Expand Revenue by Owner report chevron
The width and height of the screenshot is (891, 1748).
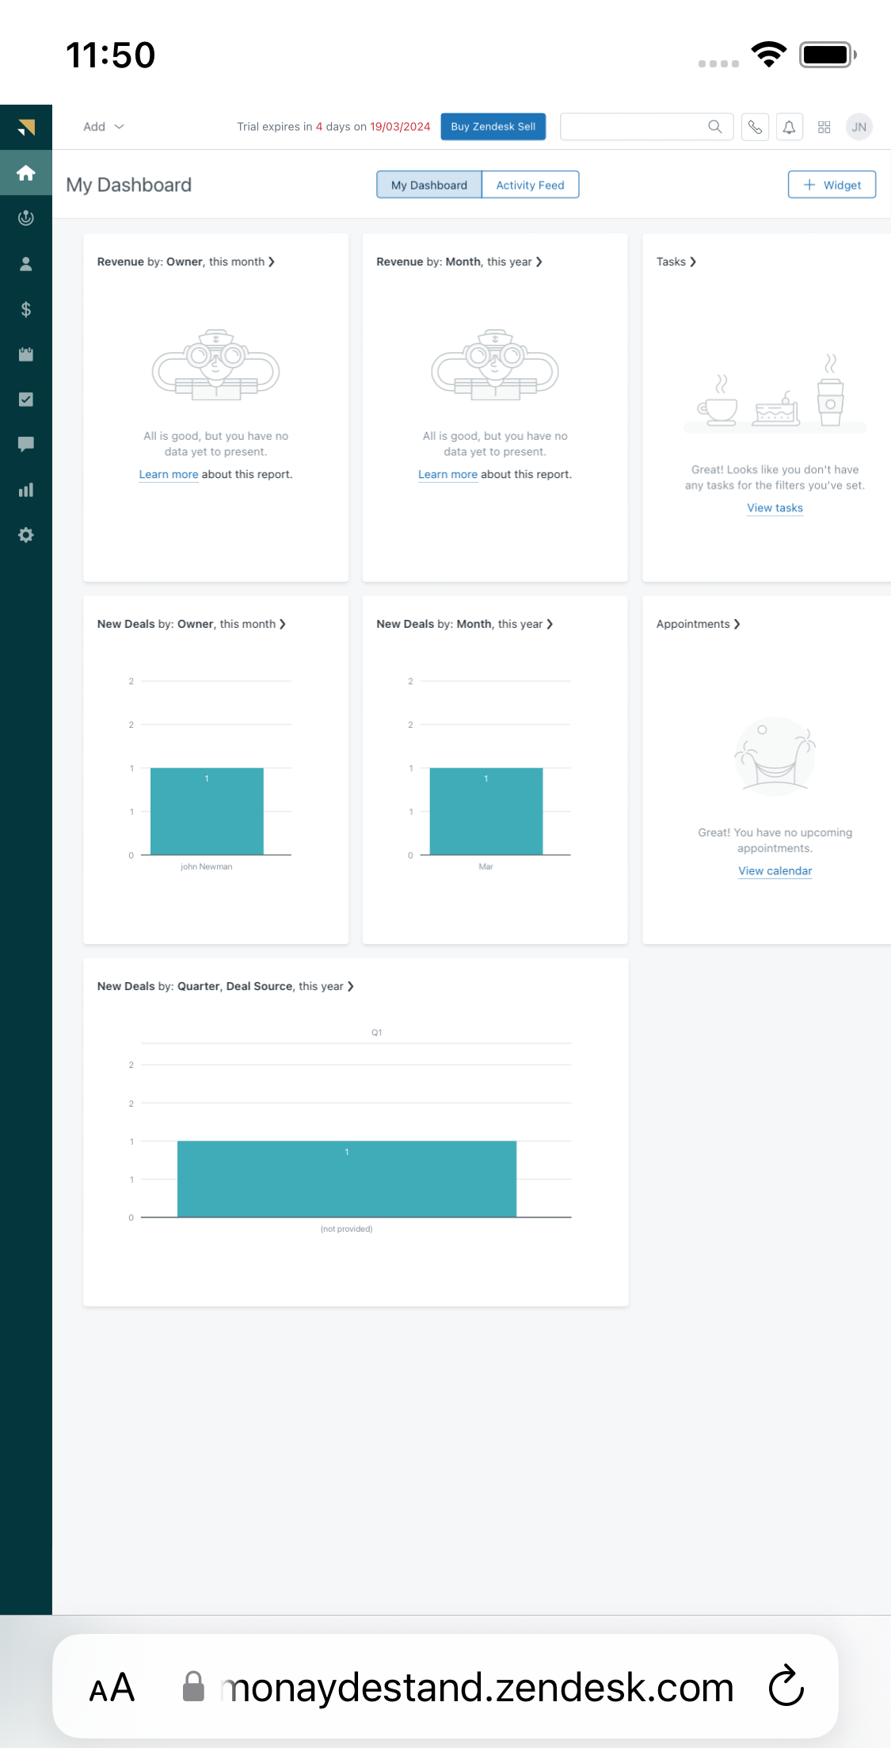tap(272, 262)
